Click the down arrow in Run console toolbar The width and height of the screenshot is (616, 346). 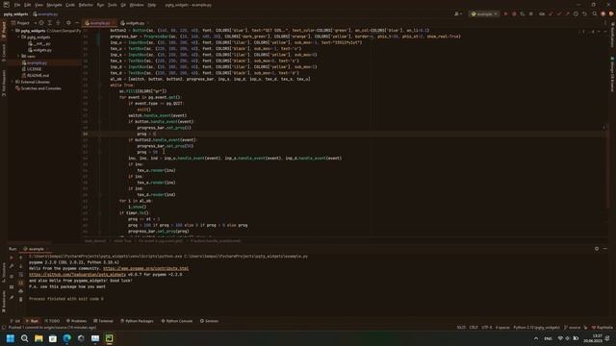(21, 266)
